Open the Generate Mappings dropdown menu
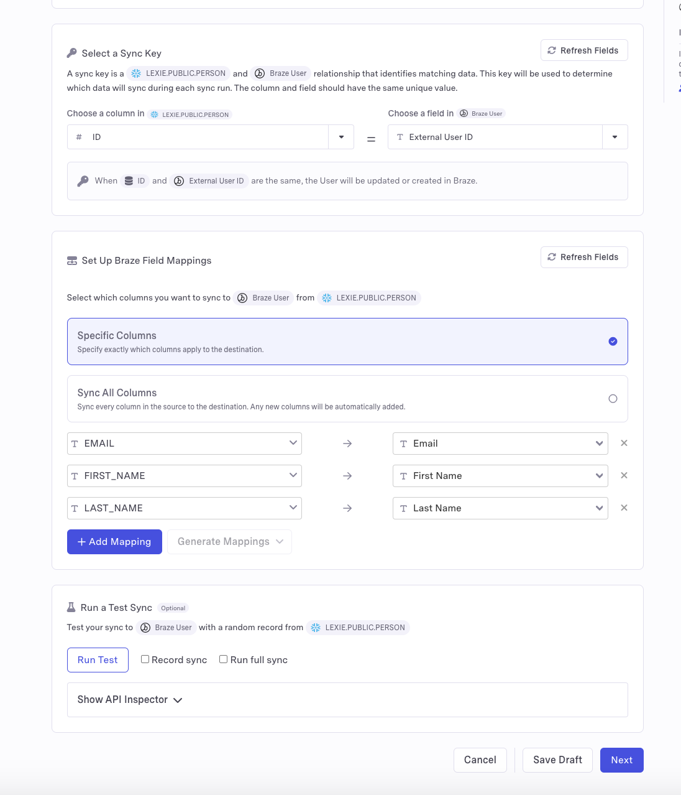This screenshot has height=795, width=681. 229,542
